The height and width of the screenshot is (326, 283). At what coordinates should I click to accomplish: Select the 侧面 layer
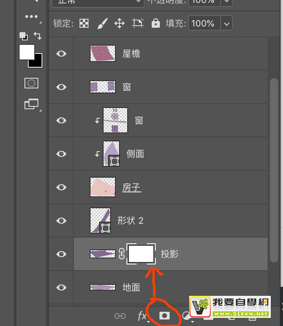(135, 154)
